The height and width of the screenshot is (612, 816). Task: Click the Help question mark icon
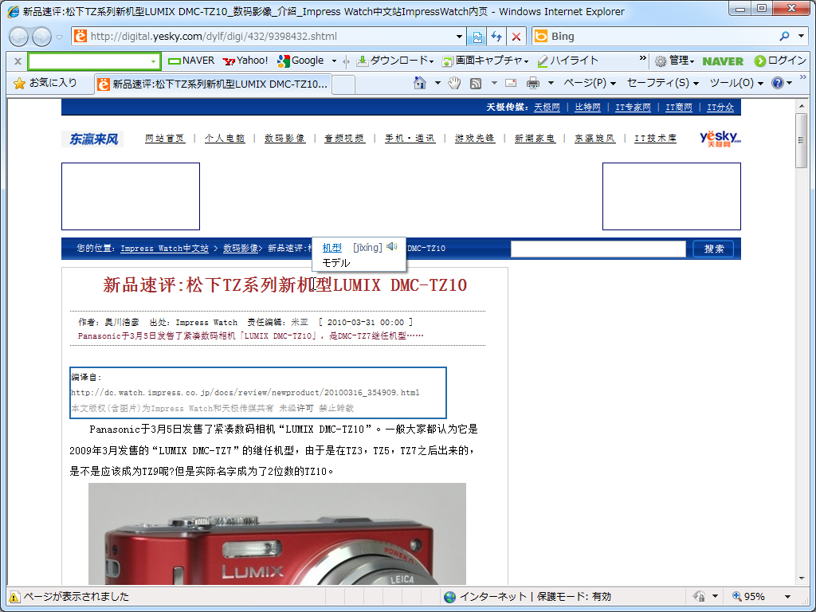pos(778,83)
